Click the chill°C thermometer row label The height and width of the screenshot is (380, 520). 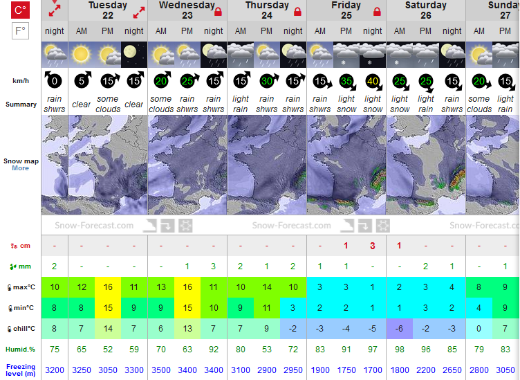[21, 329]
